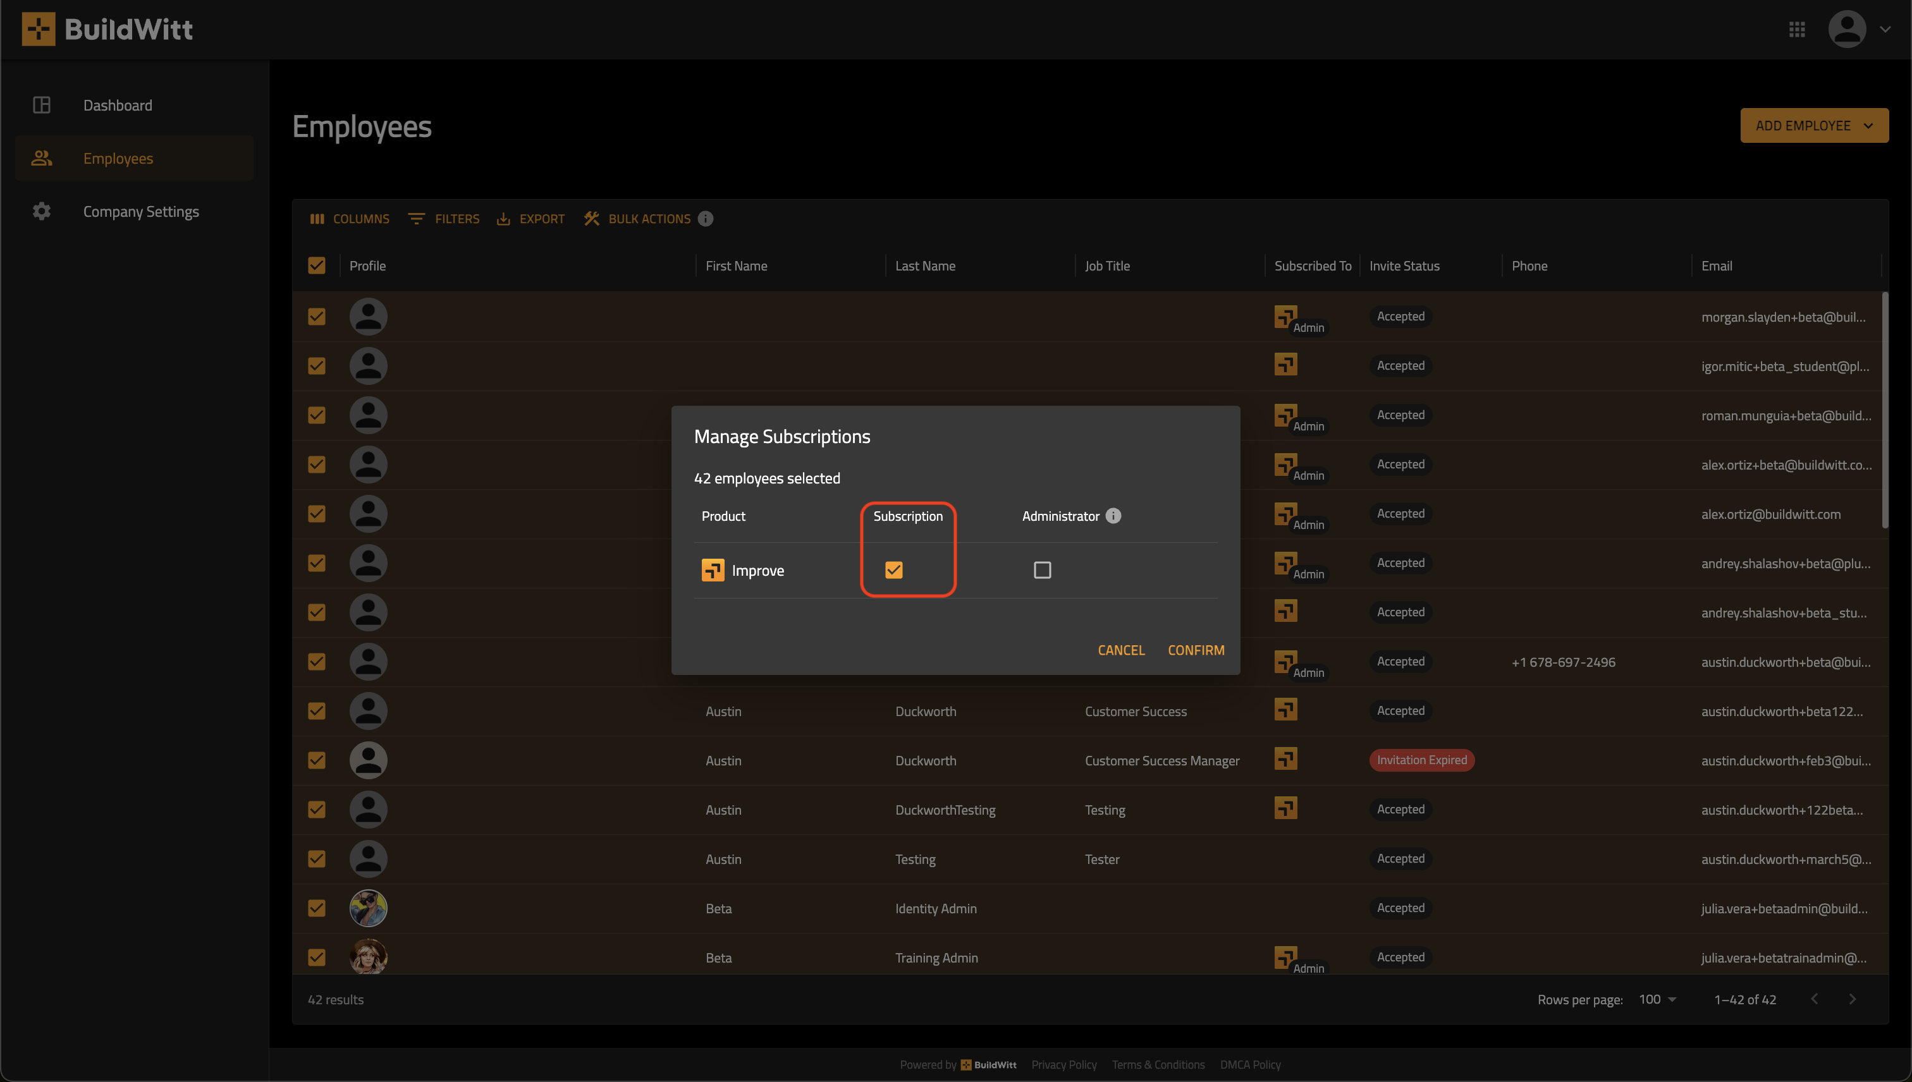
Task: Go to next page arrow
Action: tap(1853, 999)
